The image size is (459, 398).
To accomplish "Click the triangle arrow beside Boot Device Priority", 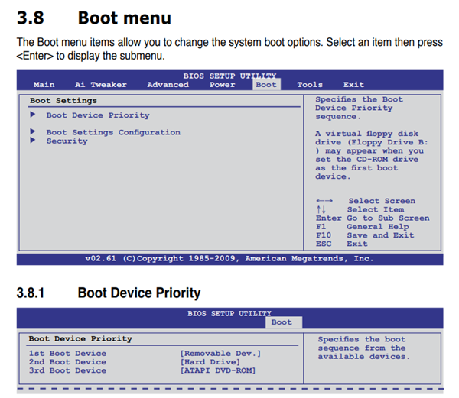I will [33, 115].
